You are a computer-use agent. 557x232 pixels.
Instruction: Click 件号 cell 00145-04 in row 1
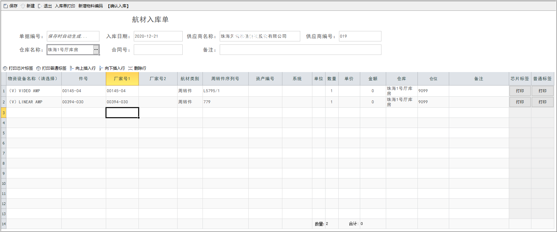click(84, 91)
